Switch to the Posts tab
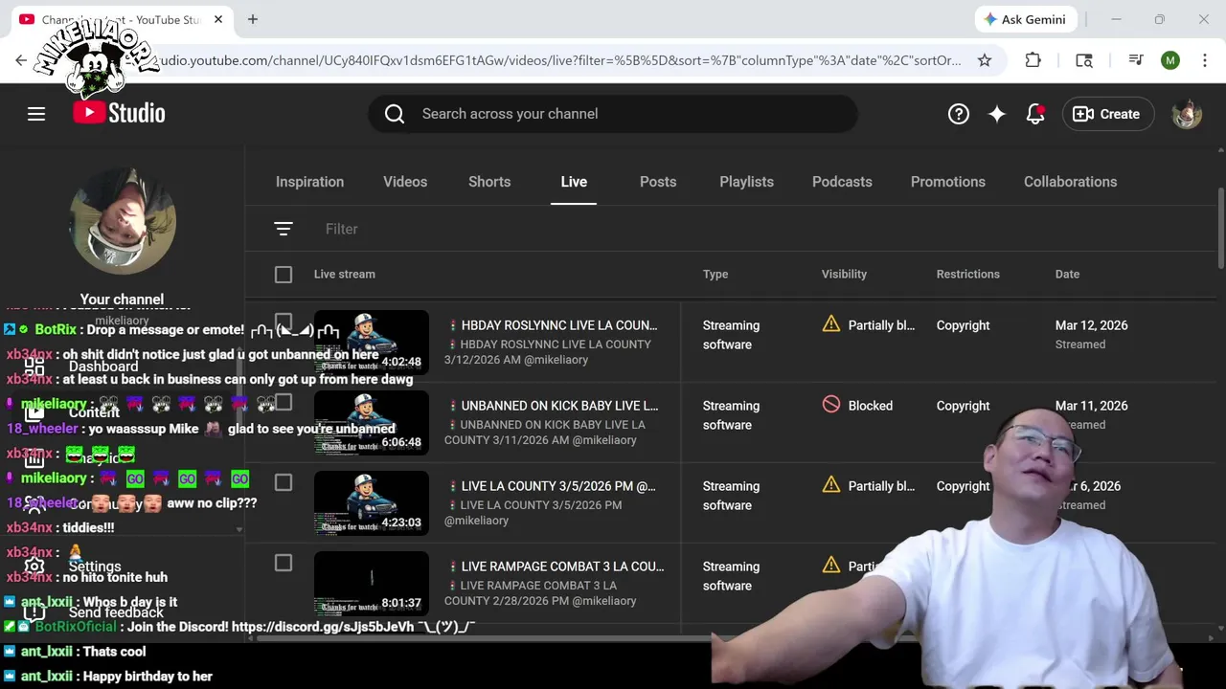The width and height of the screenshot is (1226, 689). [x=658, y=182]
